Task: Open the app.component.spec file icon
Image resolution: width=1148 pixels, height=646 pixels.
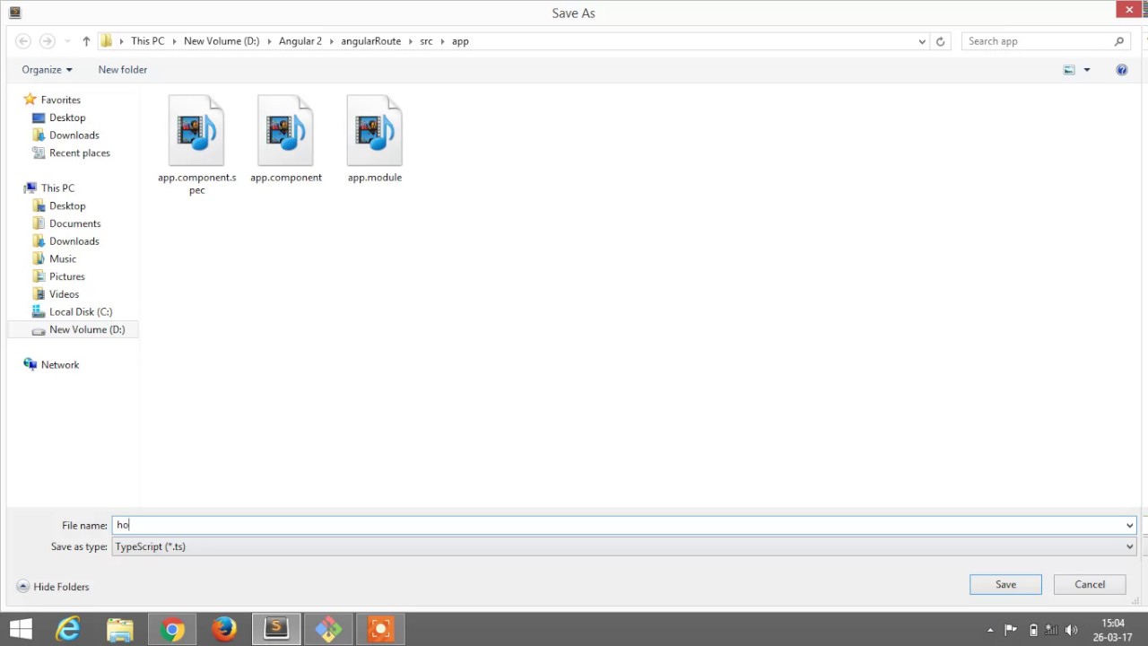Action: coord(196,131)
